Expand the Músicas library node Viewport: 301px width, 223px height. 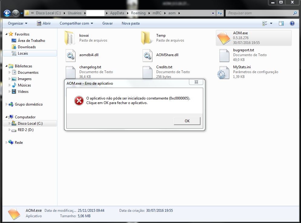pos(9,85)
